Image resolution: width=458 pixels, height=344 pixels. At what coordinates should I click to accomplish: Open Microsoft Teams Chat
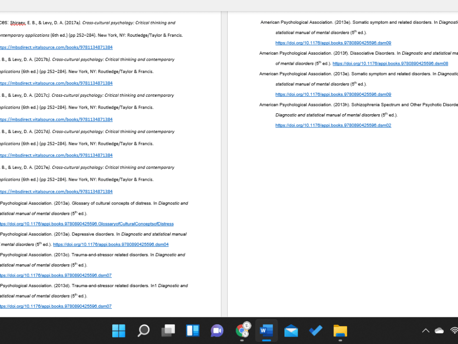coord(217,331)
